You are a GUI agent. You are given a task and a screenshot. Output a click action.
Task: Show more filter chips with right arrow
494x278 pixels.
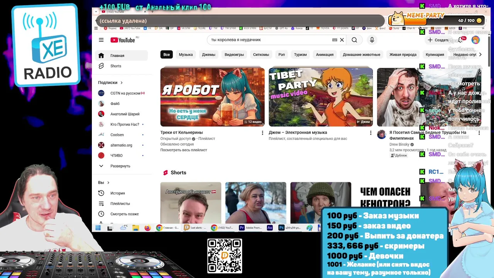(x=480, y=54)
